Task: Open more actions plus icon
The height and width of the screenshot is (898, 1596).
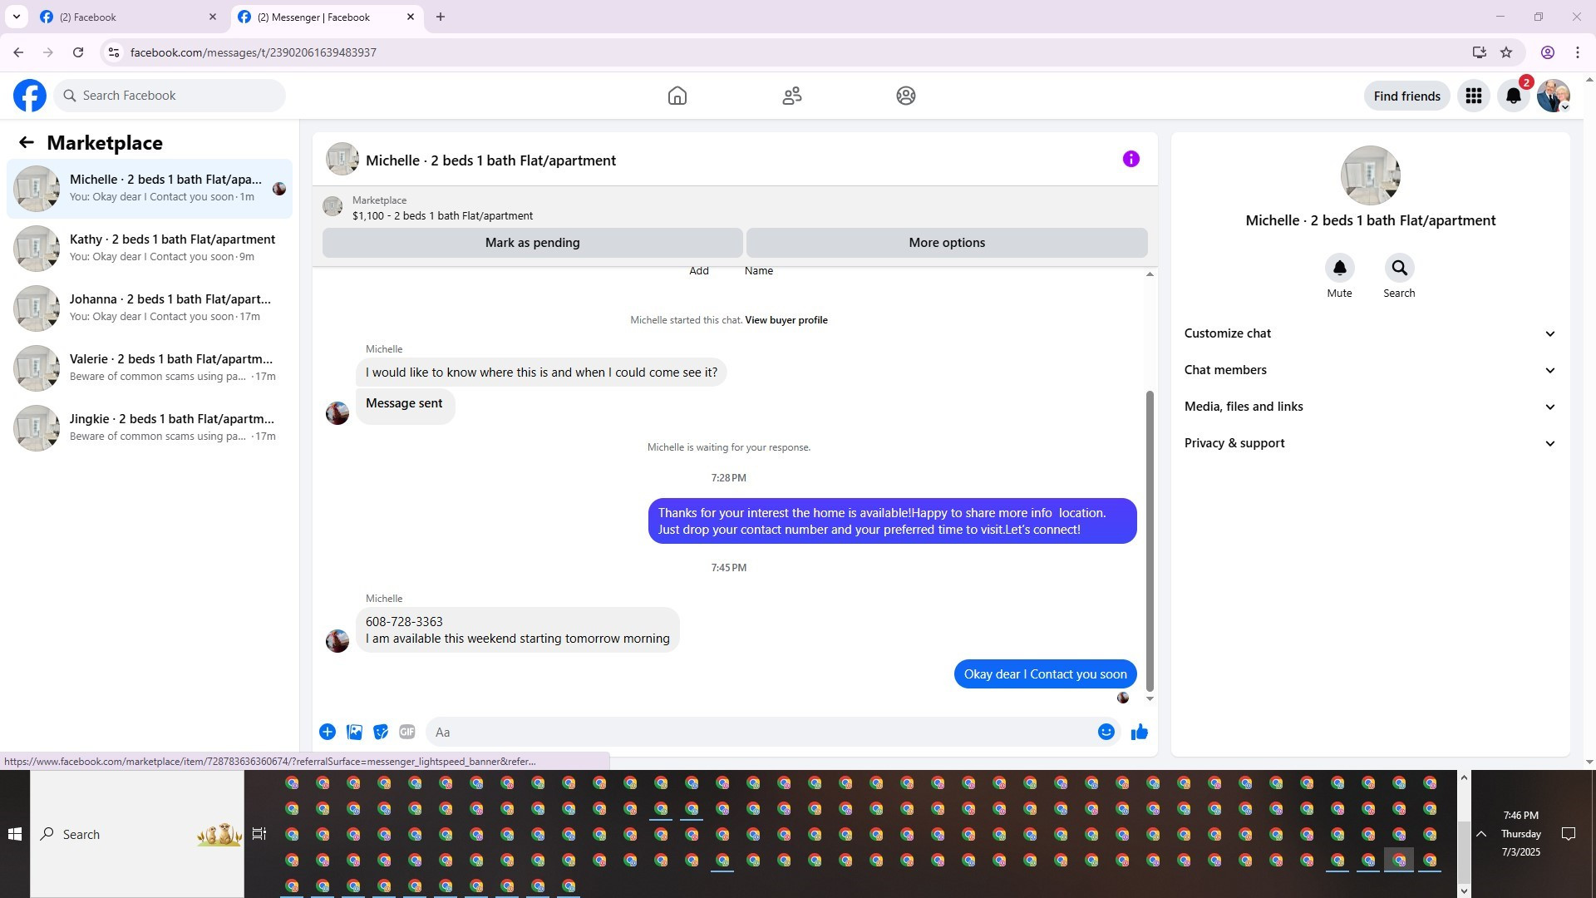Action: pyautogui.click(x=328, y=732)
